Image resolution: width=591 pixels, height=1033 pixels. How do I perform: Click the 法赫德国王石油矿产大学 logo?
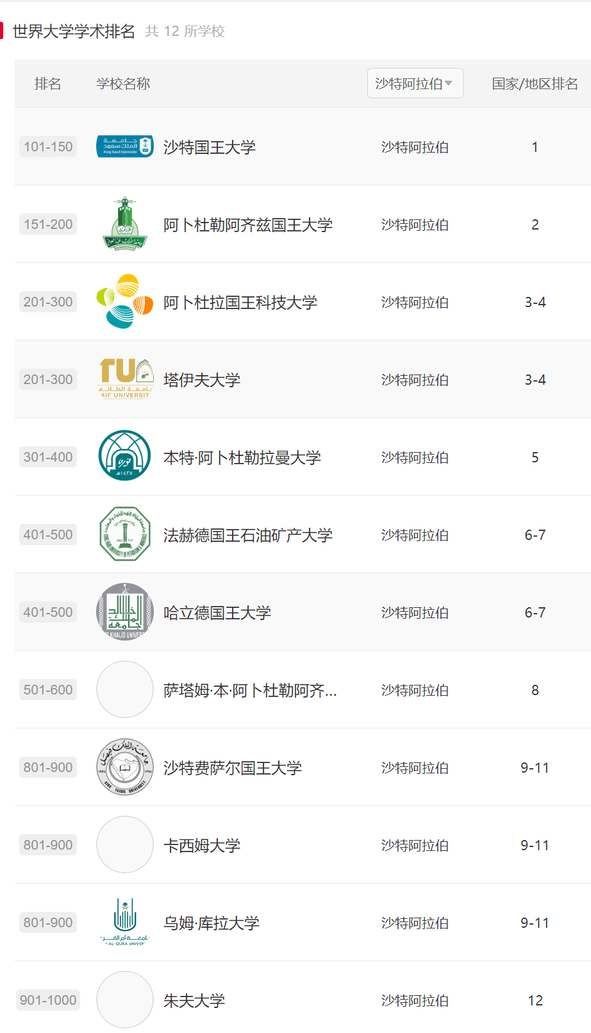pos(125,534)
